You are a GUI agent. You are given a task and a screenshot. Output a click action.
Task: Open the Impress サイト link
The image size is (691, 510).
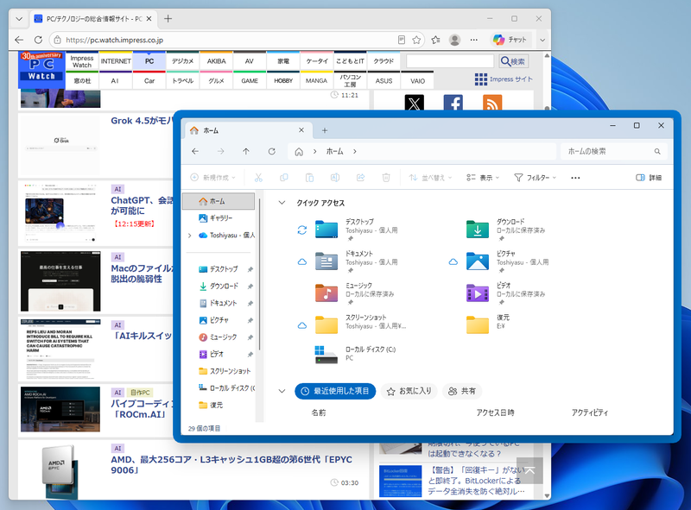pos(504,79)
